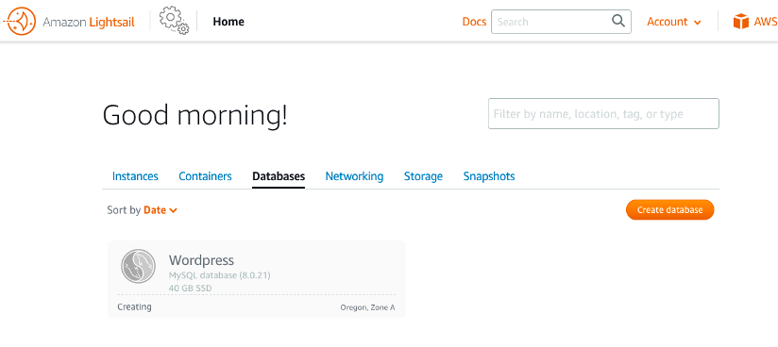The width and height of the screenshot is (778, 347).
Task: Switch to the Containers tab
Action: (x=206, y=176)
